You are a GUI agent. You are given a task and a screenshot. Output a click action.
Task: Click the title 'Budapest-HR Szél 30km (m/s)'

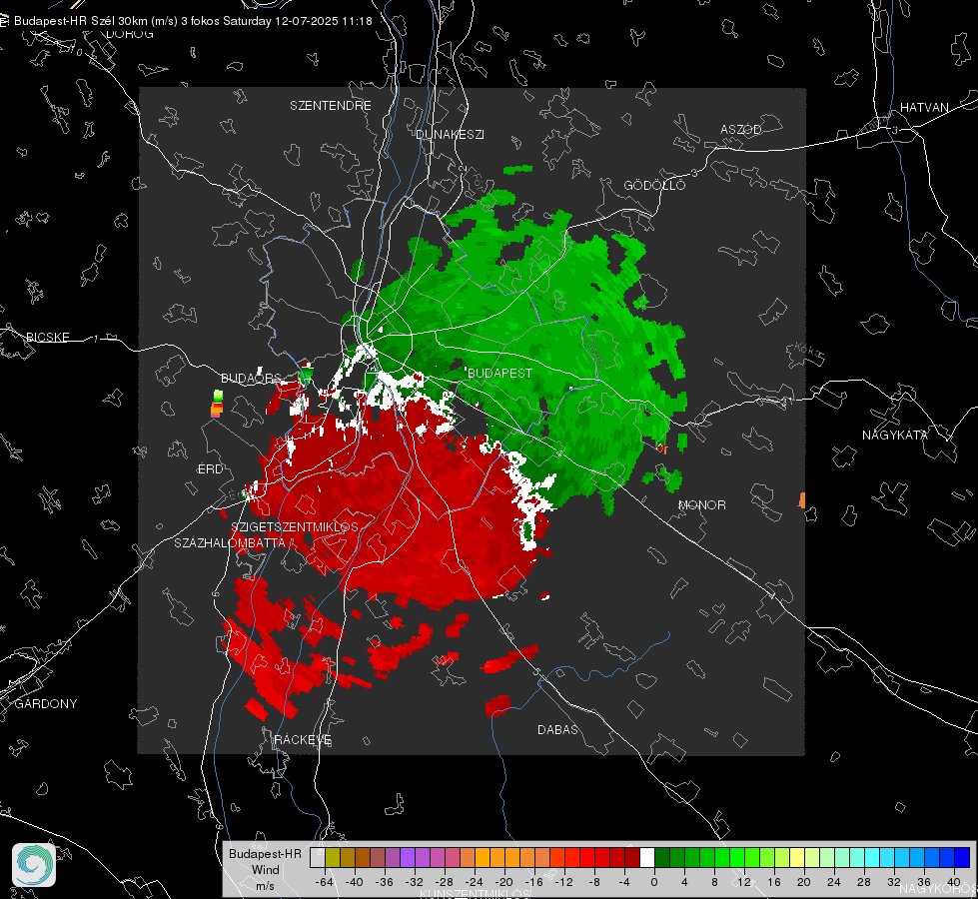(x=96, y=21)
